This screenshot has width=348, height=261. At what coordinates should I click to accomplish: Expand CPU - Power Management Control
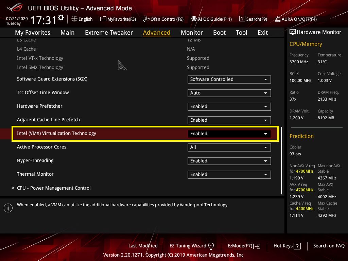point(54,188)
